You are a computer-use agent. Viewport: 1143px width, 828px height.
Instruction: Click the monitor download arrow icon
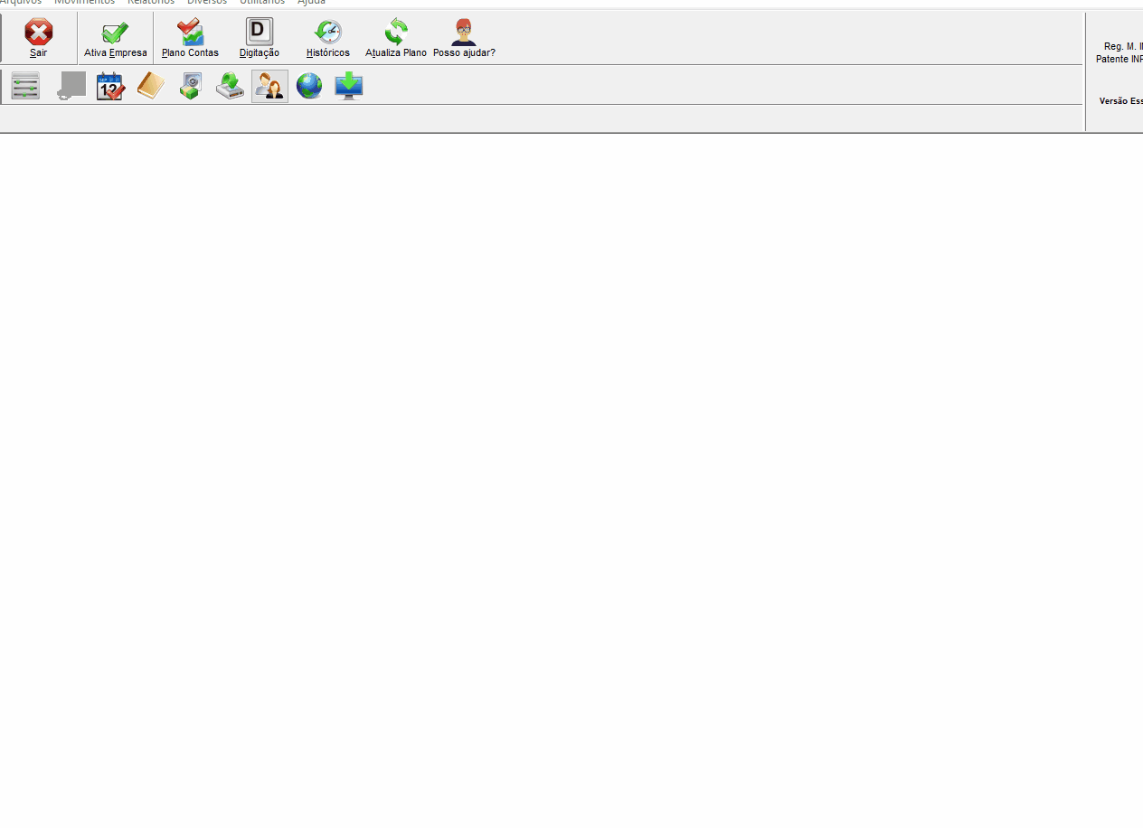[349, 86]
